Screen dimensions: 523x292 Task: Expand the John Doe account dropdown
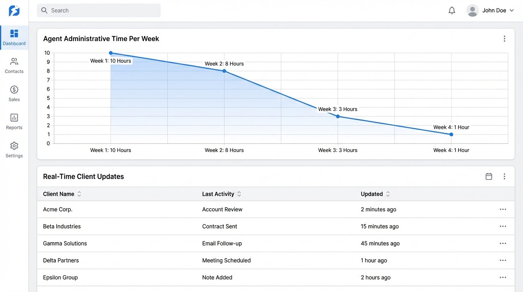pyautogui.click(x=491, y=10)
